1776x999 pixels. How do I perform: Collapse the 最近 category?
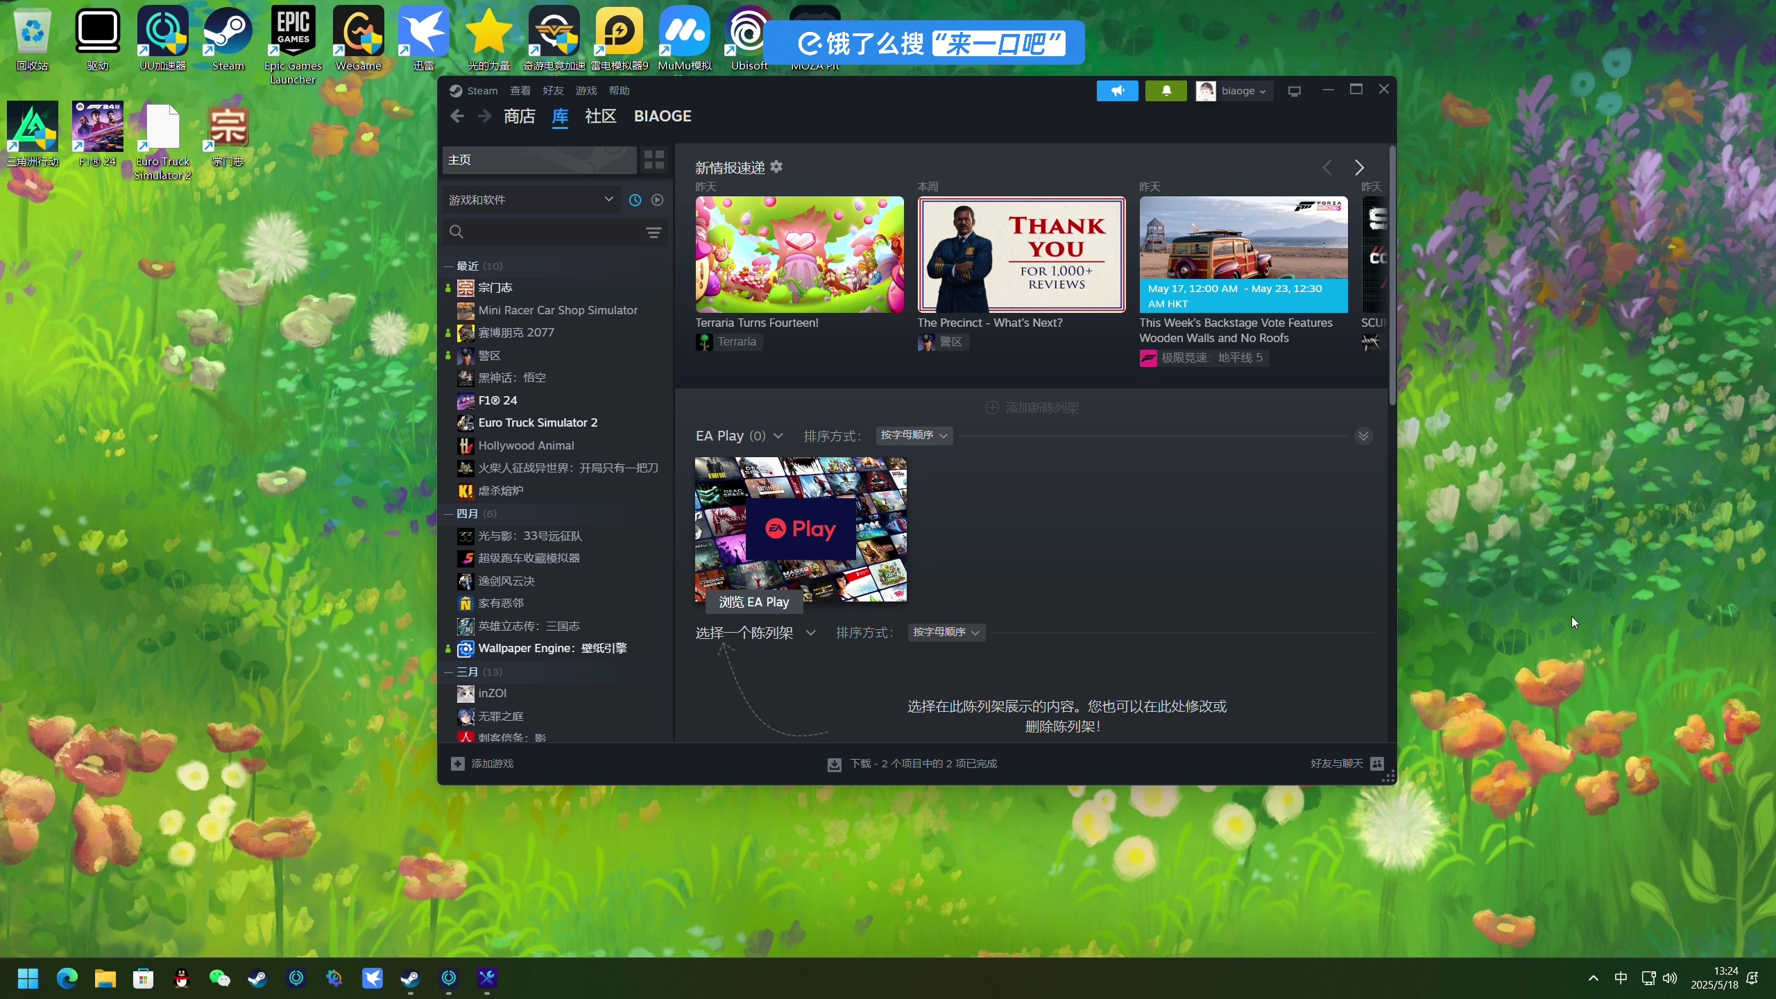[x=448, y=266]
